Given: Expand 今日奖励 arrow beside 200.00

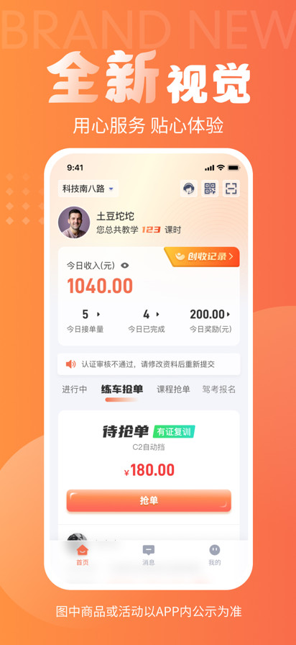Looking at the screenshot, I should pyautogui.click(x=228, y=315).
